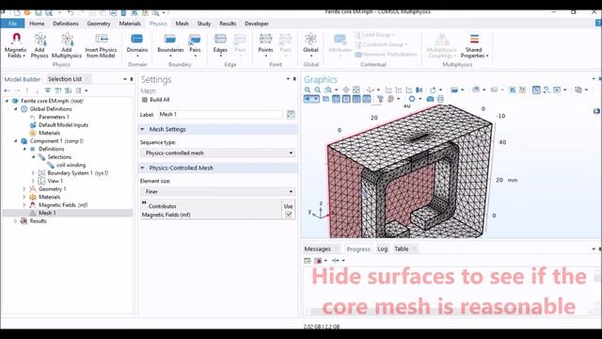Switch to the Messages tab
The width and height of the screenshot is (602, 339).
pyautogui.click(x=317, y=249)
